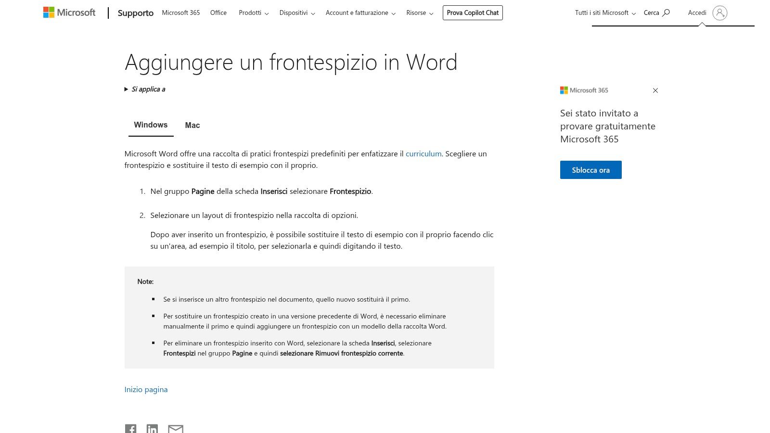
Task: Share the article on Facebook
Action: coord(130,429)
